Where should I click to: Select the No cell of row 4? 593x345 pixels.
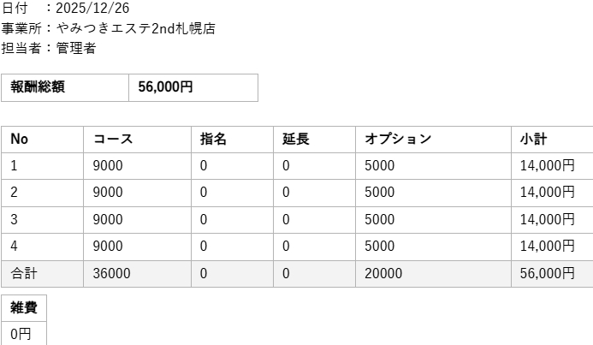(15, 247)
